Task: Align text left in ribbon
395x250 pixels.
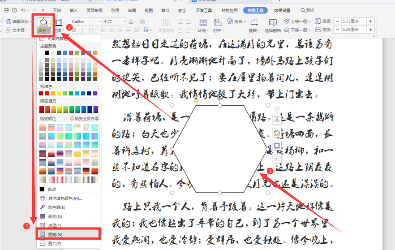Action: pyautogui.click(x=103, y=30)
